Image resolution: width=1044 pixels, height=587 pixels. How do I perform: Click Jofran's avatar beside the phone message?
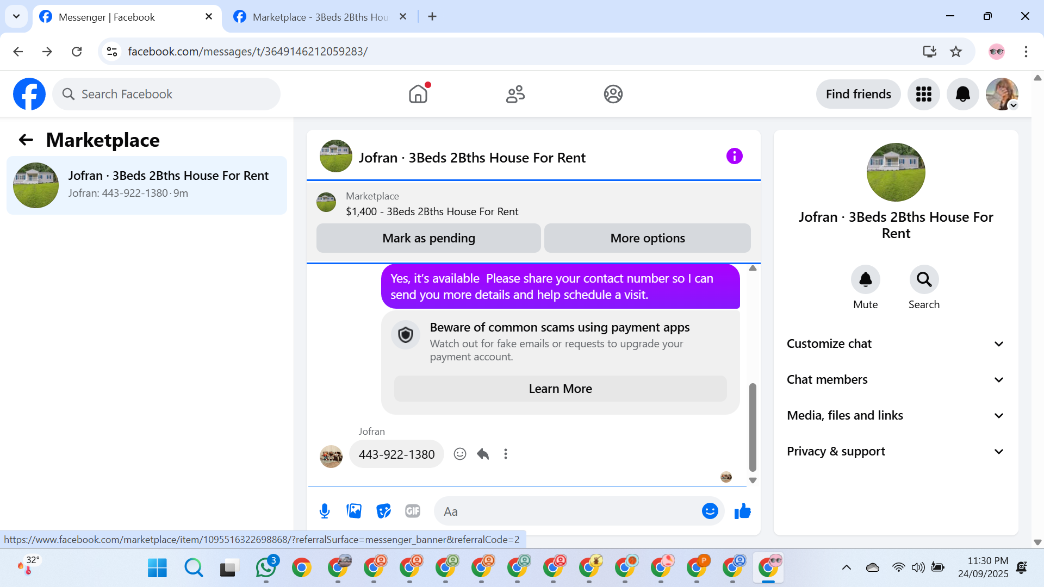coord(331,457)
